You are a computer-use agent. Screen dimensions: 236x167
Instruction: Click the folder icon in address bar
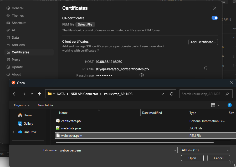(x=49, y=94)
